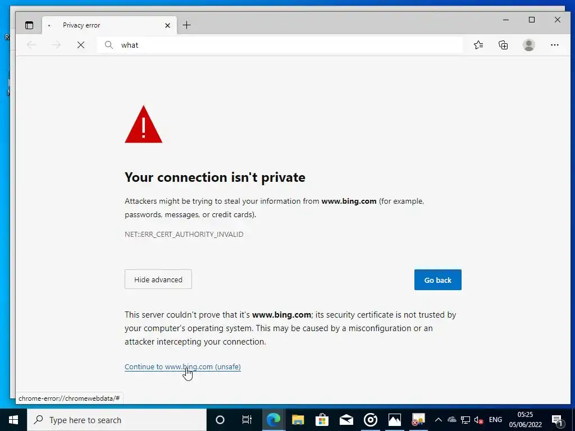Open Microsoft Store from the taskbar

click(322, 420)
